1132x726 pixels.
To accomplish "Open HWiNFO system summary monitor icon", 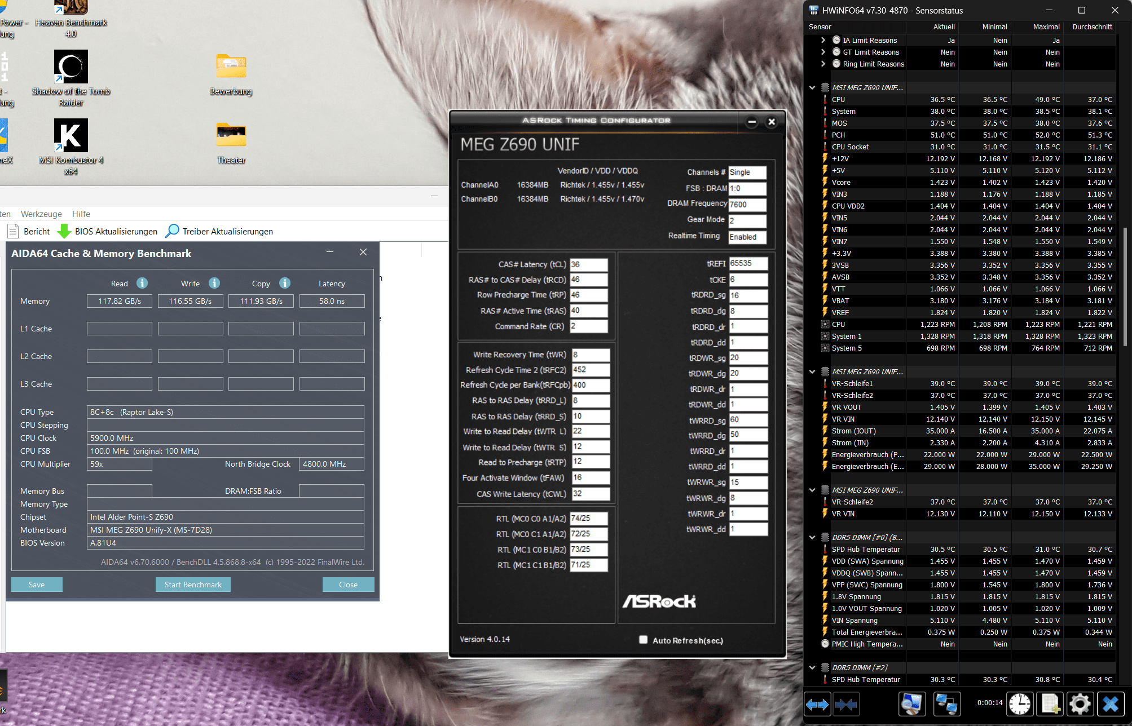I will [x=911, y=704].
